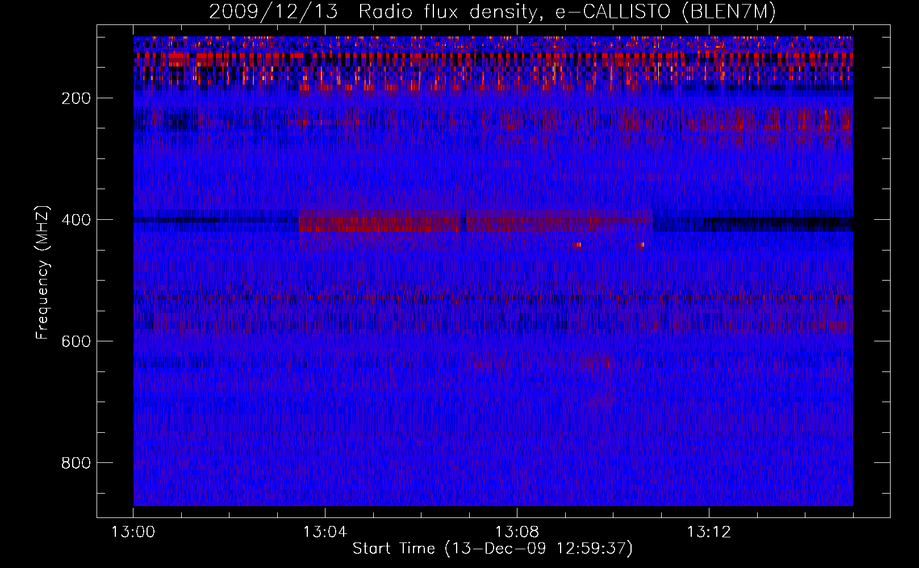The width and height of the screenshot is (919, 568).
Task: Click the 600 frequency tick label
Action: pos(76,341)
